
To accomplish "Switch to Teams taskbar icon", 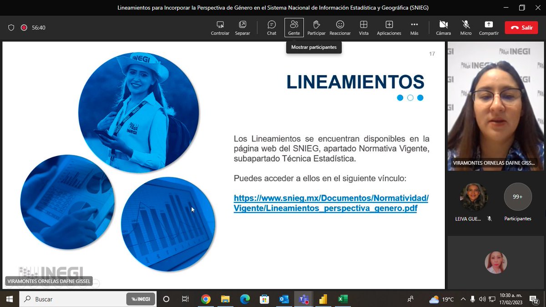I will coord(303,299).
